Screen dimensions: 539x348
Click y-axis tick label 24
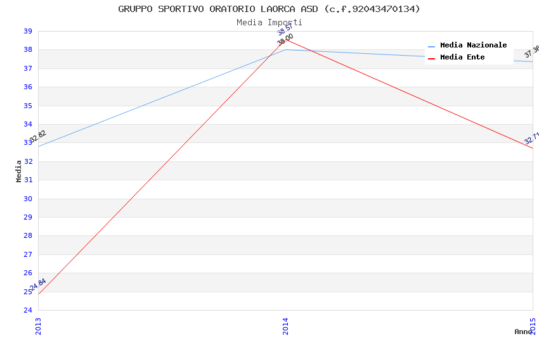pyautogui.click(x=28, y=310)
